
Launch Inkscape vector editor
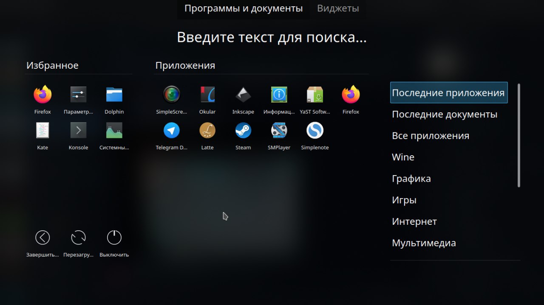(243, 95)
